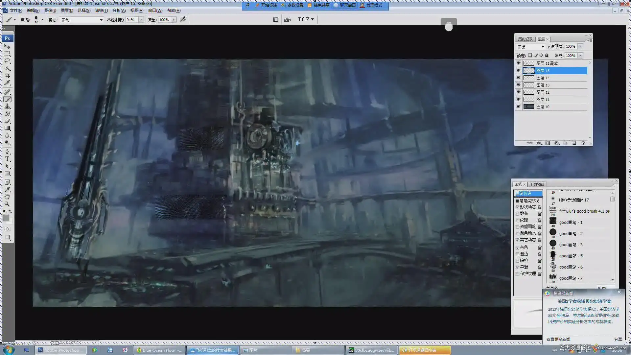Switch to the 历史记录 history tab
The height and width of the screenshot is (355, 631).
tap(525, 39)
